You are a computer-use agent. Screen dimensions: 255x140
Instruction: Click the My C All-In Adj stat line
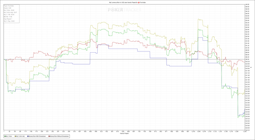point(10,12)
